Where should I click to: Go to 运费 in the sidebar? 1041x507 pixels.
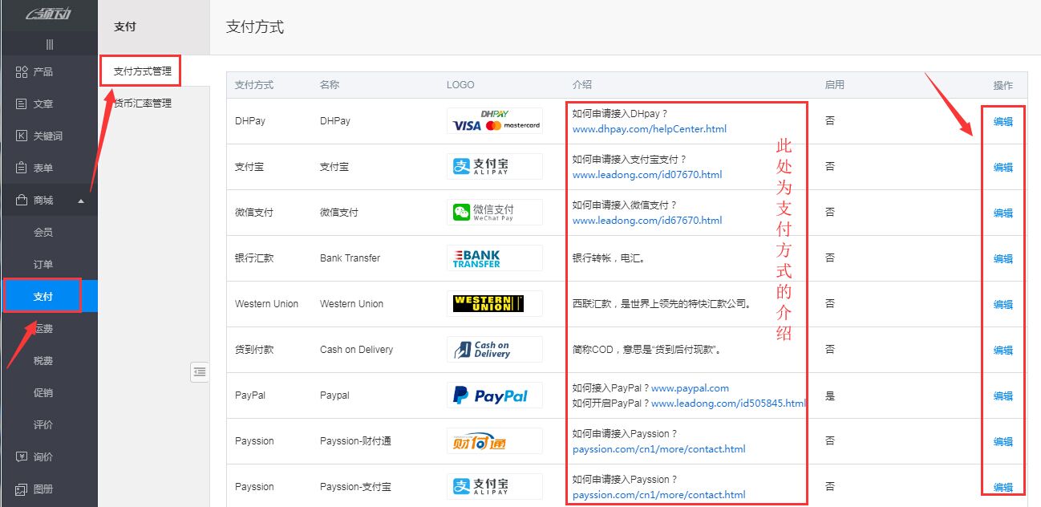[43, 329]
